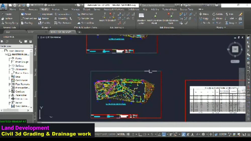Select the Feature Line tool
251x141 pixels.
tap(29, 19)
